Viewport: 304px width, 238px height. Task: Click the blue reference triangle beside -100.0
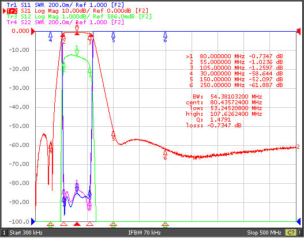(x=33, y=221)
